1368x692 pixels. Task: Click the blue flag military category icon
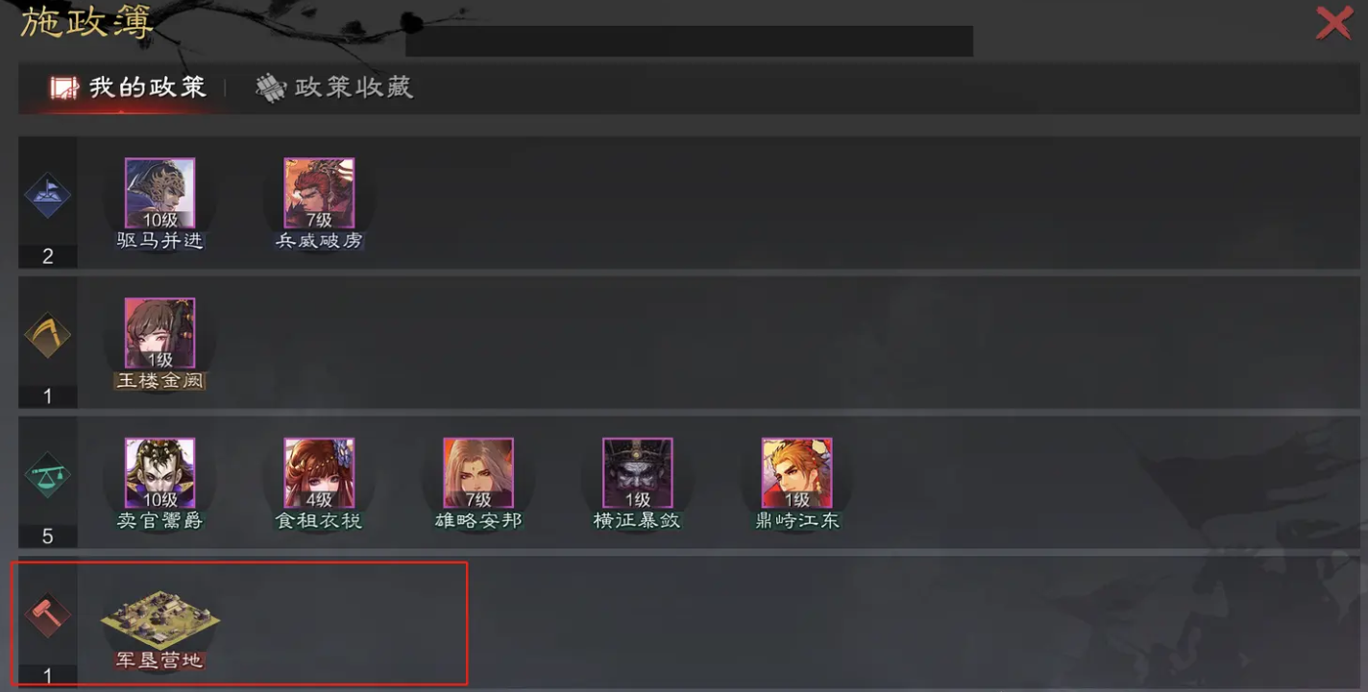(47, 194)
